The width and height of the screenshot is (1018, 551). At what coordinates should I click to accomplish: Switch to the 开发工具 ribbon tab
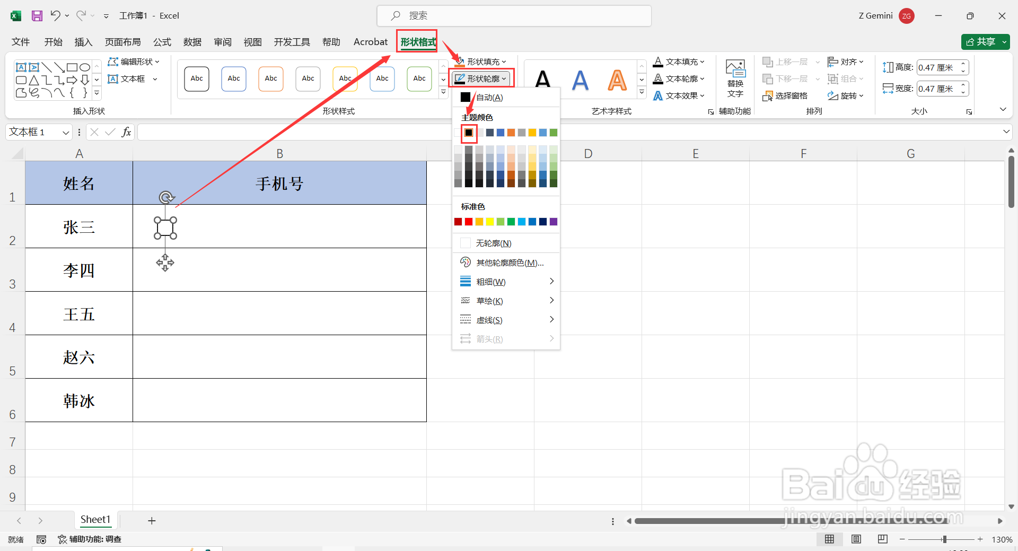coord(291,42)
